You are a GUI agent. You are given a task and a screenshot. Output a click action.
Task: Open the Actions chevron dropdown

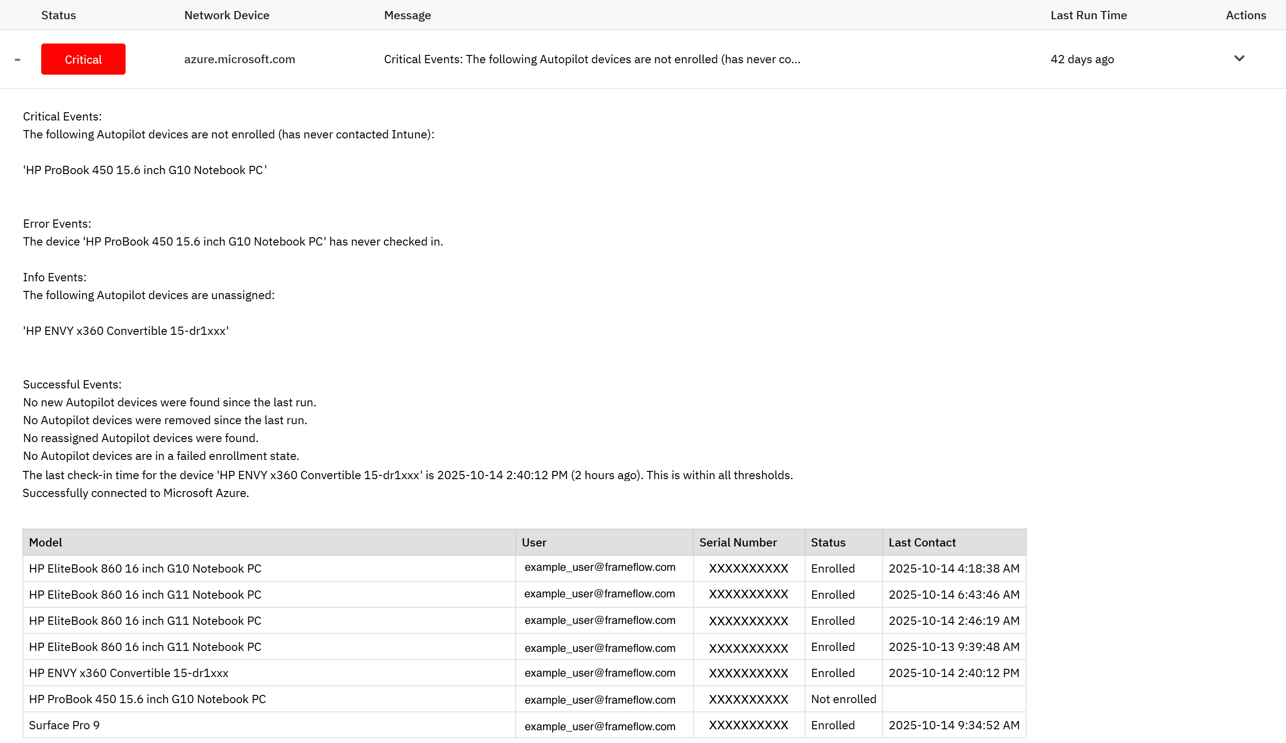[x=1239, y=59]
